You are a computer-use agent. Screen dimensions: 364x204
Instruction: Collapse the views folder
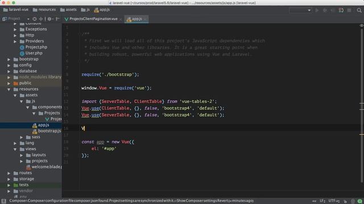pos(15,149)
